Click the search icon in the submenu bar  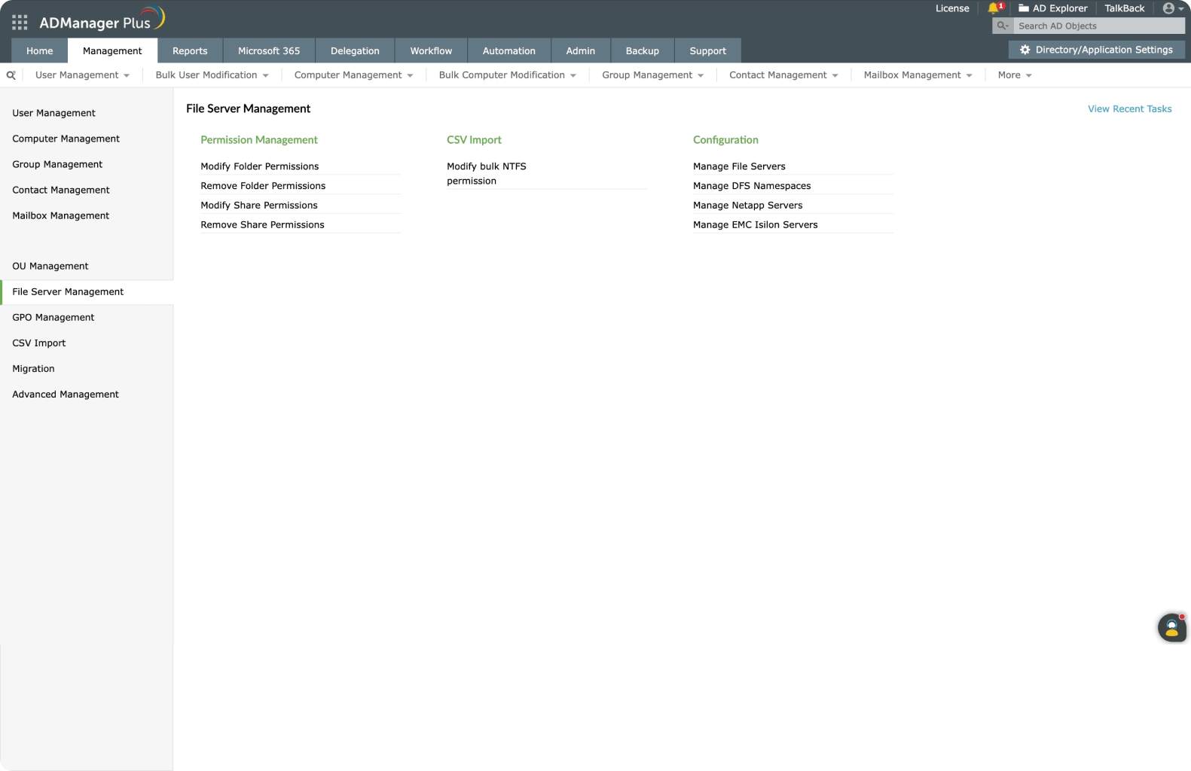pyautogui.click(x=11, y=75)
